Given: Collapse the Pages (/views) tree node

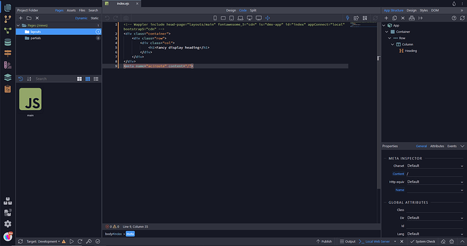Looking at the screenshot, I should click(x=18, y=26).
